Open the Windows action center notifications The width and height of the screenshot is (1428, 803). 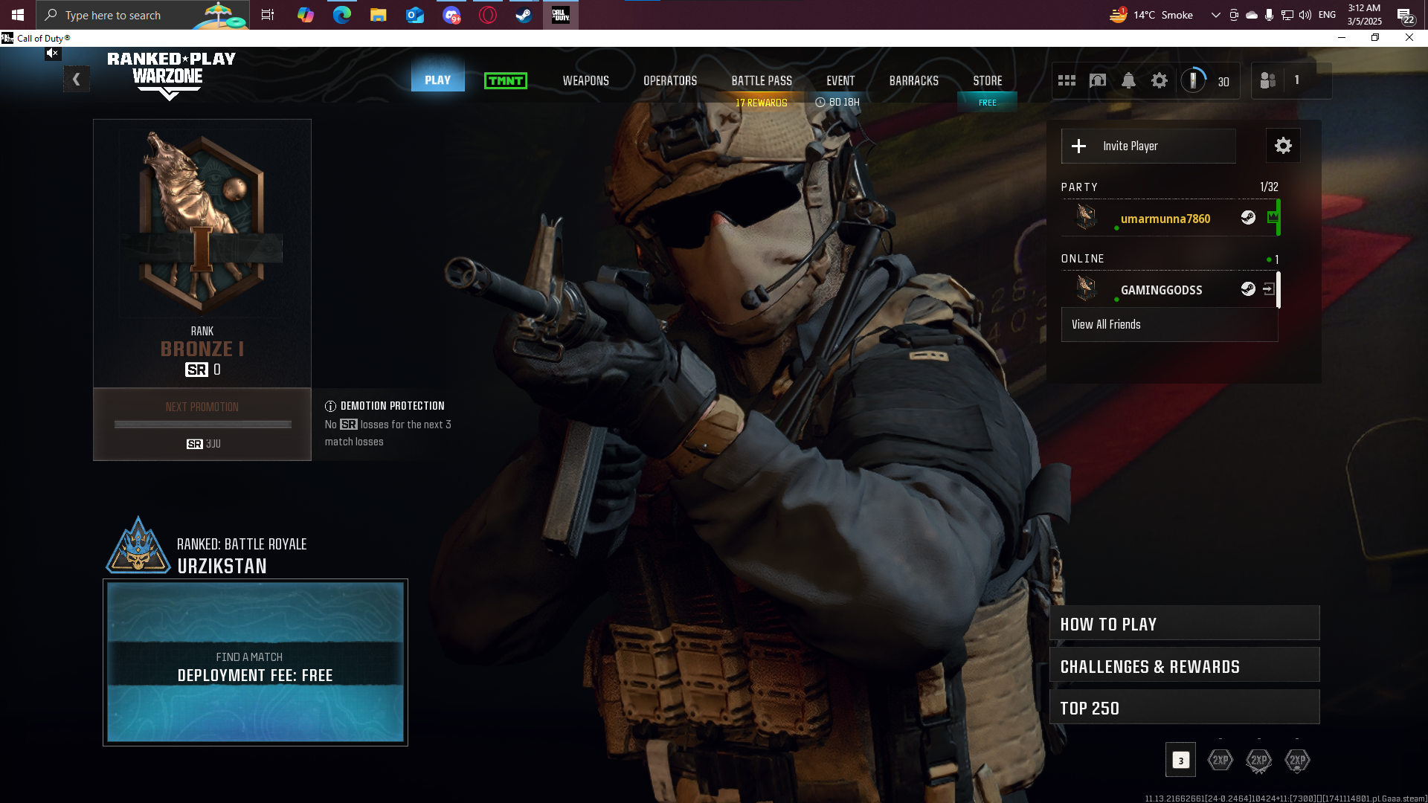pos(1406,15)
